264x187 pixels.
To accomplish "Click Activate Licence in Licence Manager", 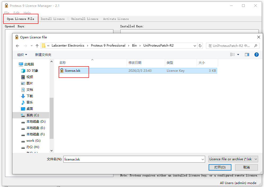I will pos(116,19).
